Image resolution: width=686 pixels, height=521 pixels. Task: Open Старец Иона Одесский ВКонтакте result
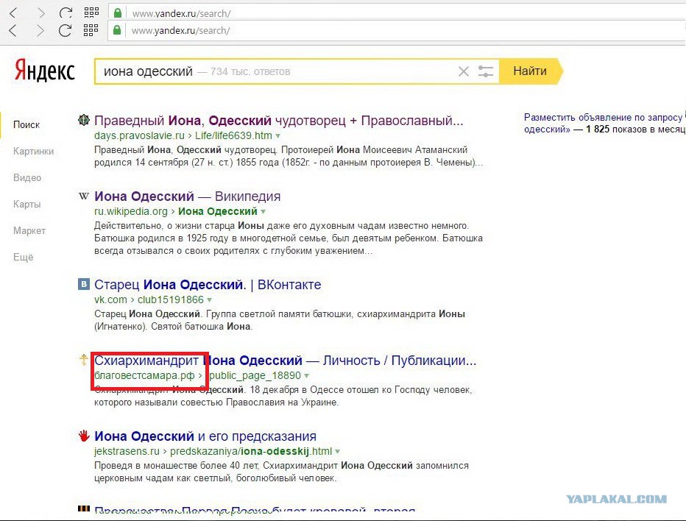(x=208, y=284)
